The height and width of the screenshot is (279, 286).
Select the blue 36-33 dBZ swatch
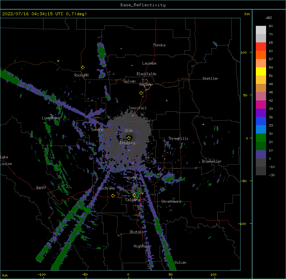261,121
